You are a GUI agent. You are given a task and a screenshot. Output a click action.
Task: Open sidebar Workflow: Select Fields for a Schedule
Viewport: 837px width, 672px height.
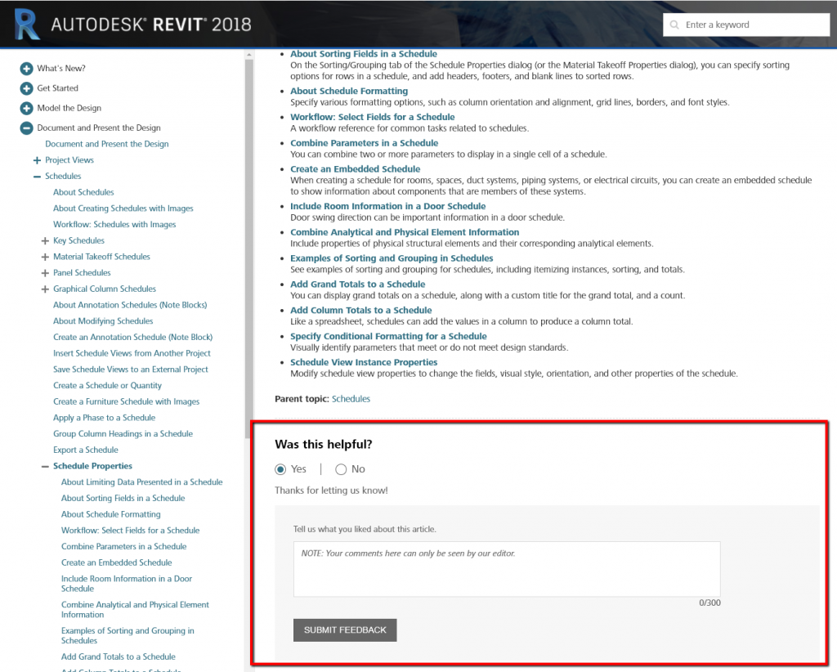(130, 531)
